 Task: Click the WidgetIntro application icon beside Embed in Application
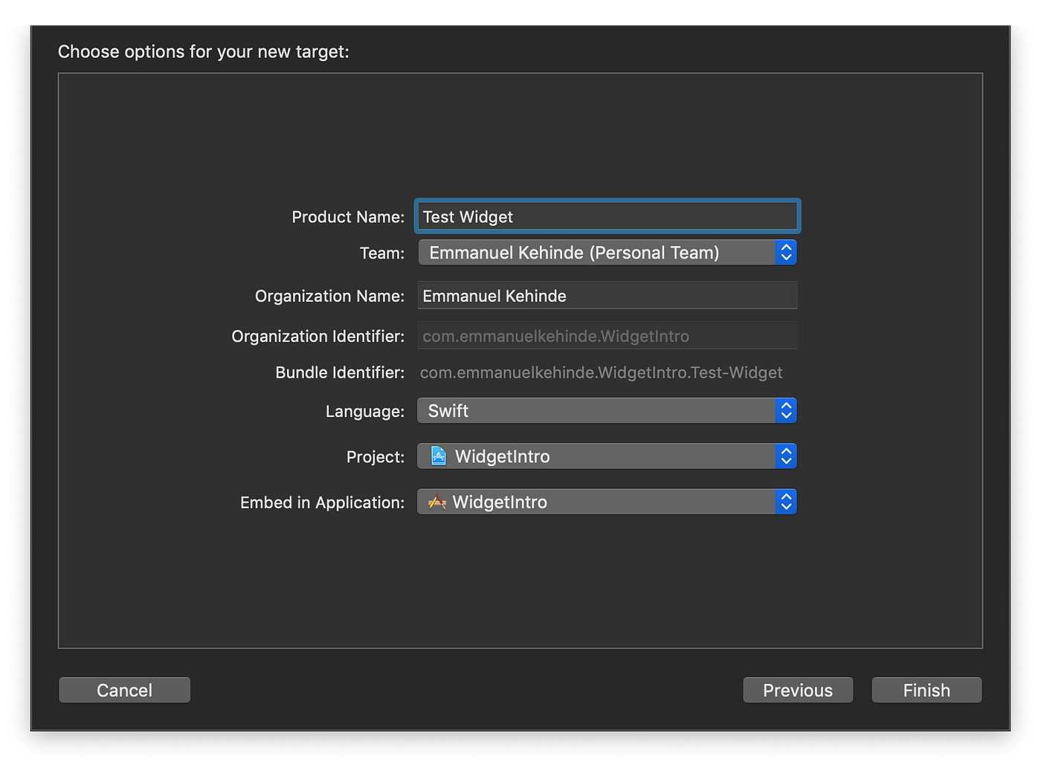pyautogui.click(x=438, y=502)
